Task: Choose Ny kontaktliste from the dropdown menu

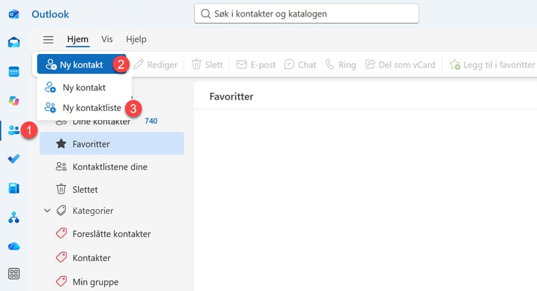Action: point(84,108)
